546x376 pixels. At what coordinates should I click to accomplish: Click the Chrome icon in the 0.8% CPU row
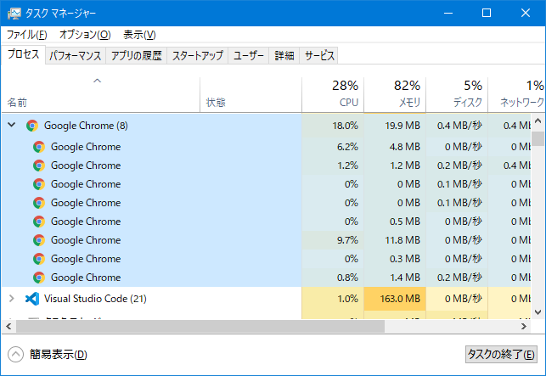pos(39,278)
